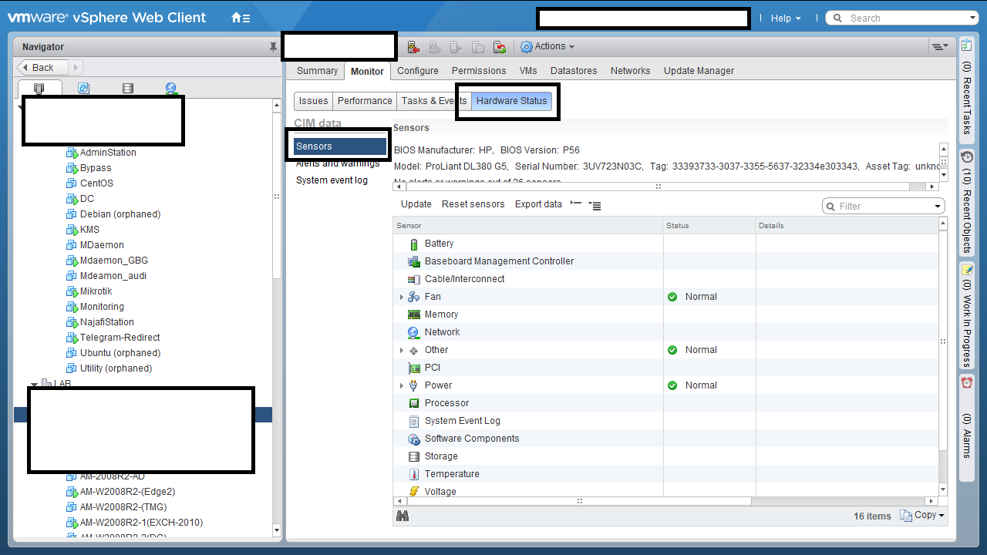Expand the Fan sensor group
The image size is (987, 555).
401,297
